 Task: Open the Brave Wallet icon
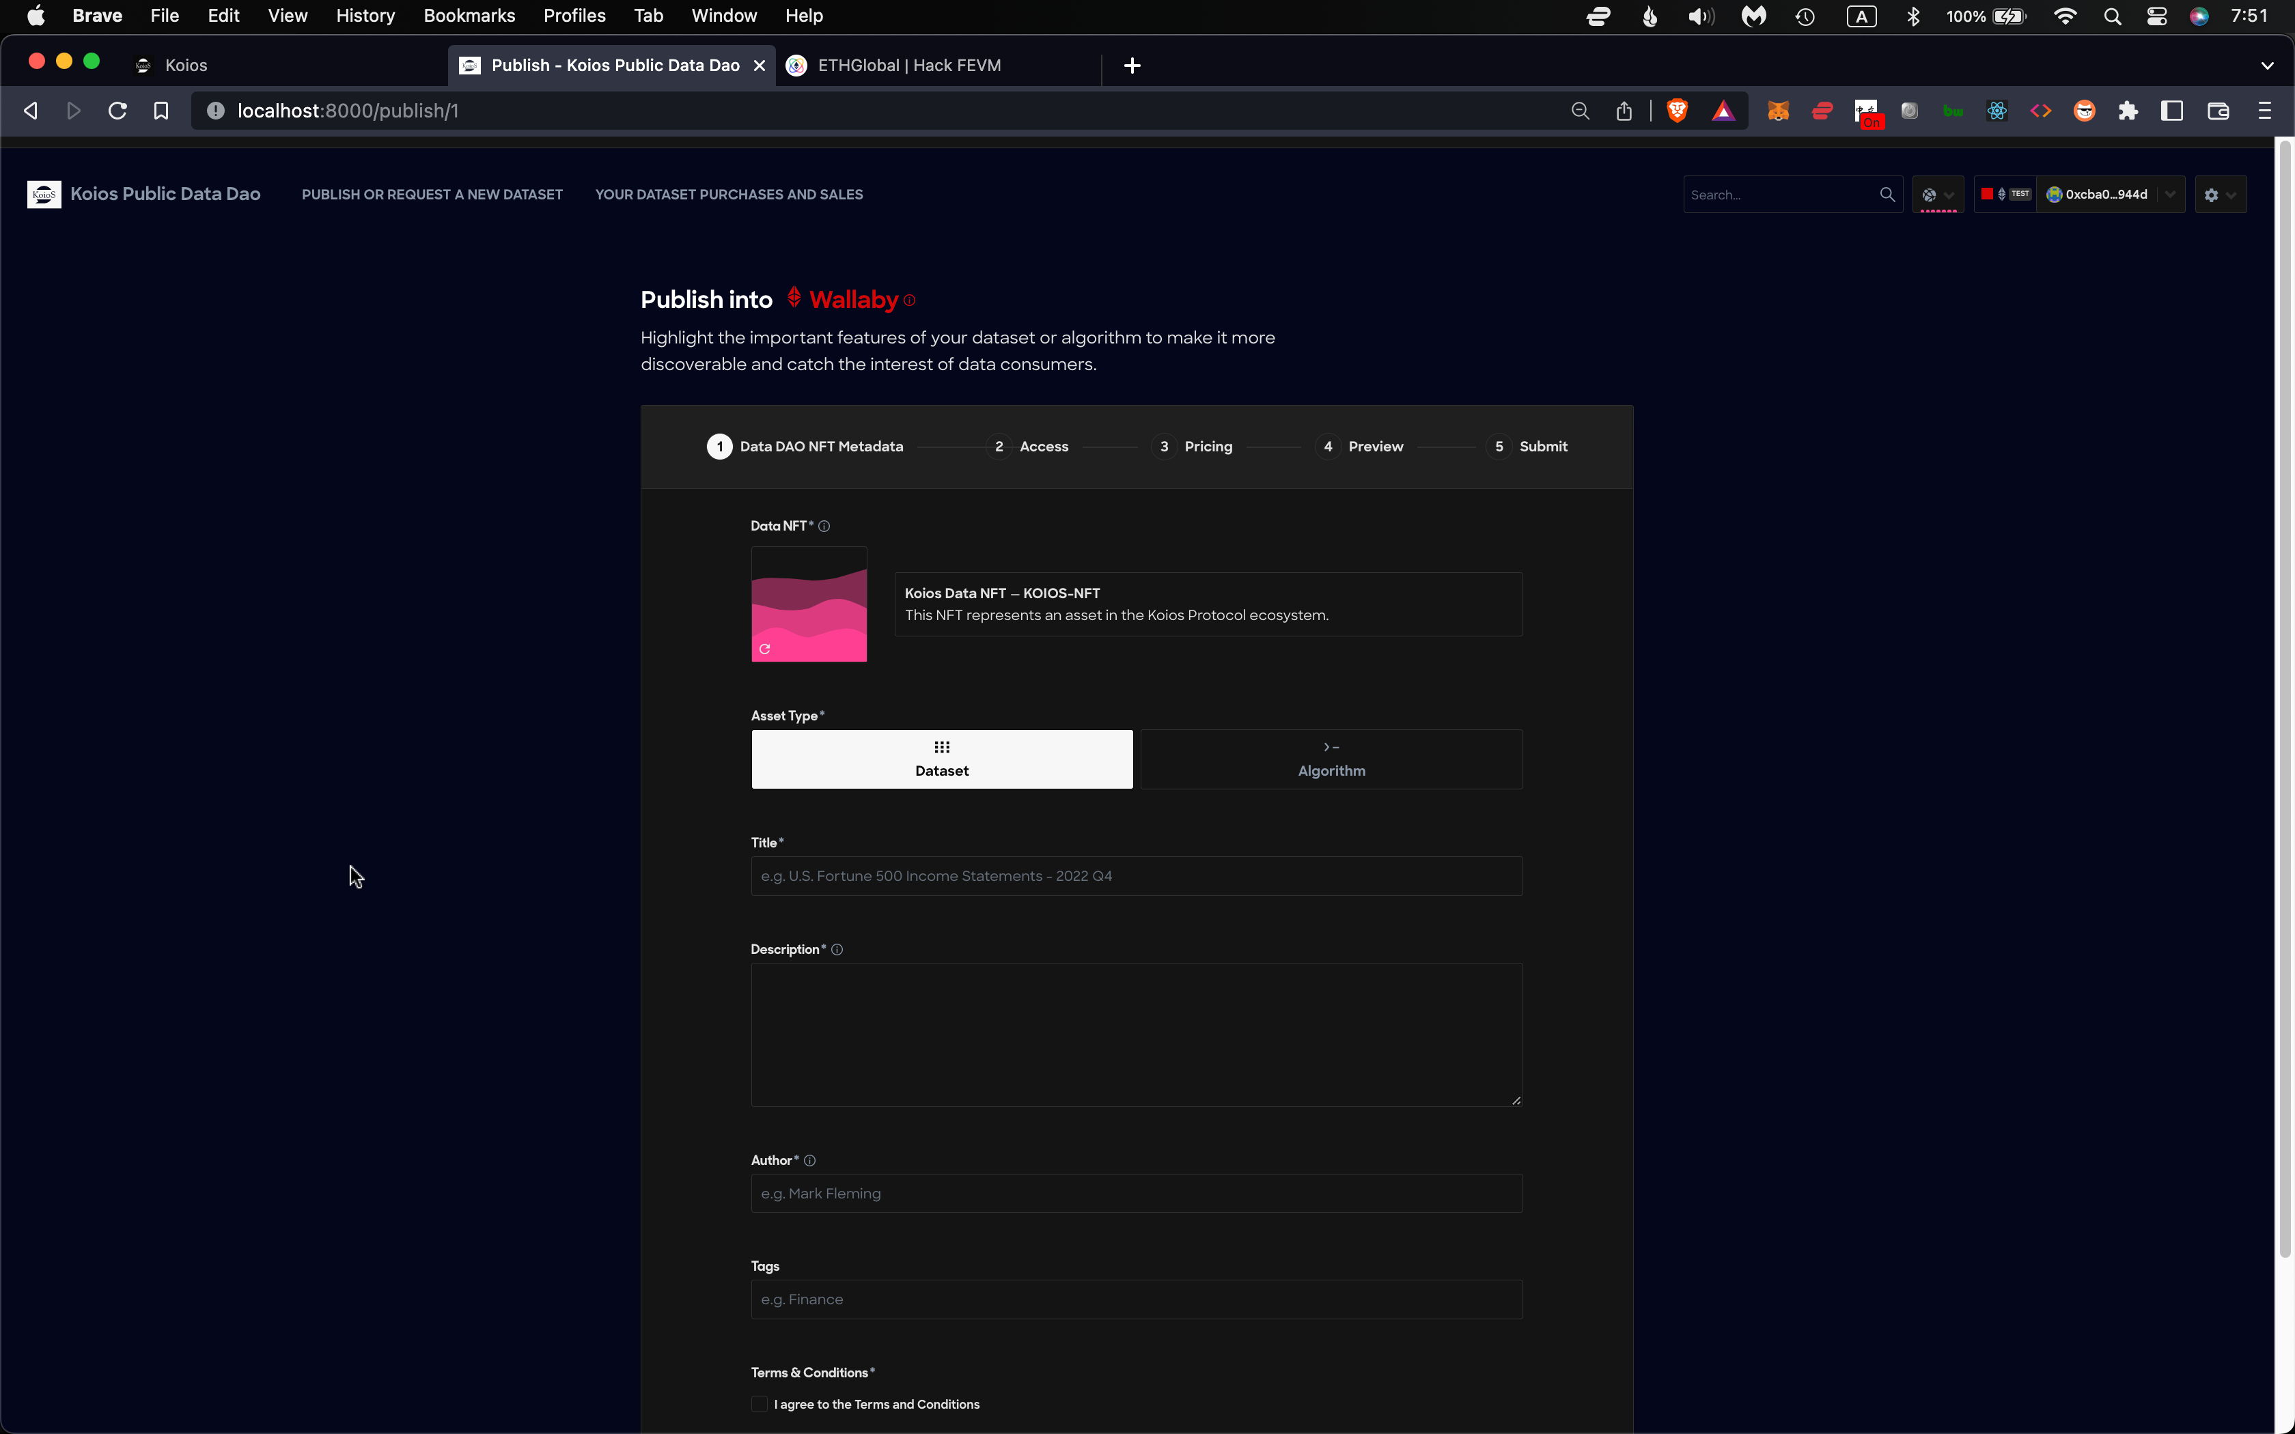click(2218, 111)
